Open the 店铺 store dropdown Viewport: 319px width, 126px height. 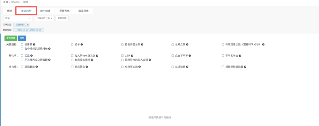pos(18,18)
